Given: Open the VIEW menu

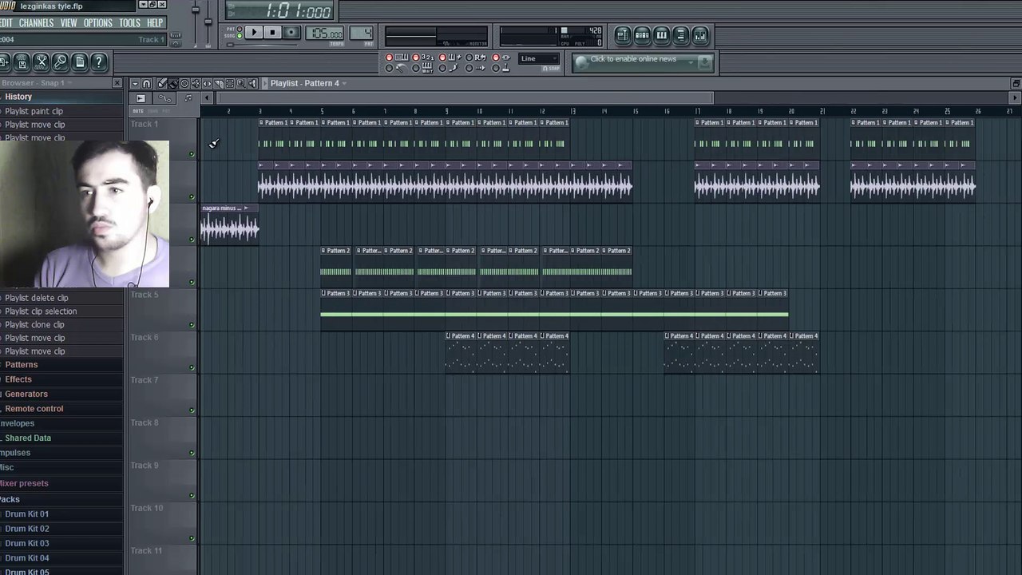Looking at the screenshot, I should point(69,23).
